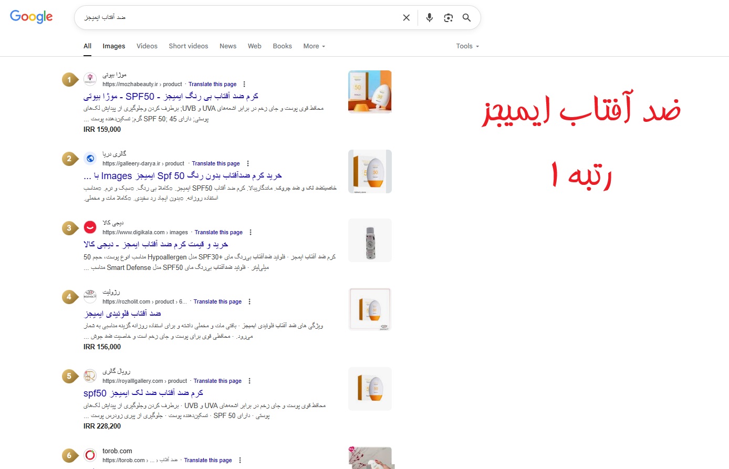Image resolution: width=729 pixels, height=469 pixels.
Task: Open options menu for royalllgallery.com result
Action: [x=249, y=381]
